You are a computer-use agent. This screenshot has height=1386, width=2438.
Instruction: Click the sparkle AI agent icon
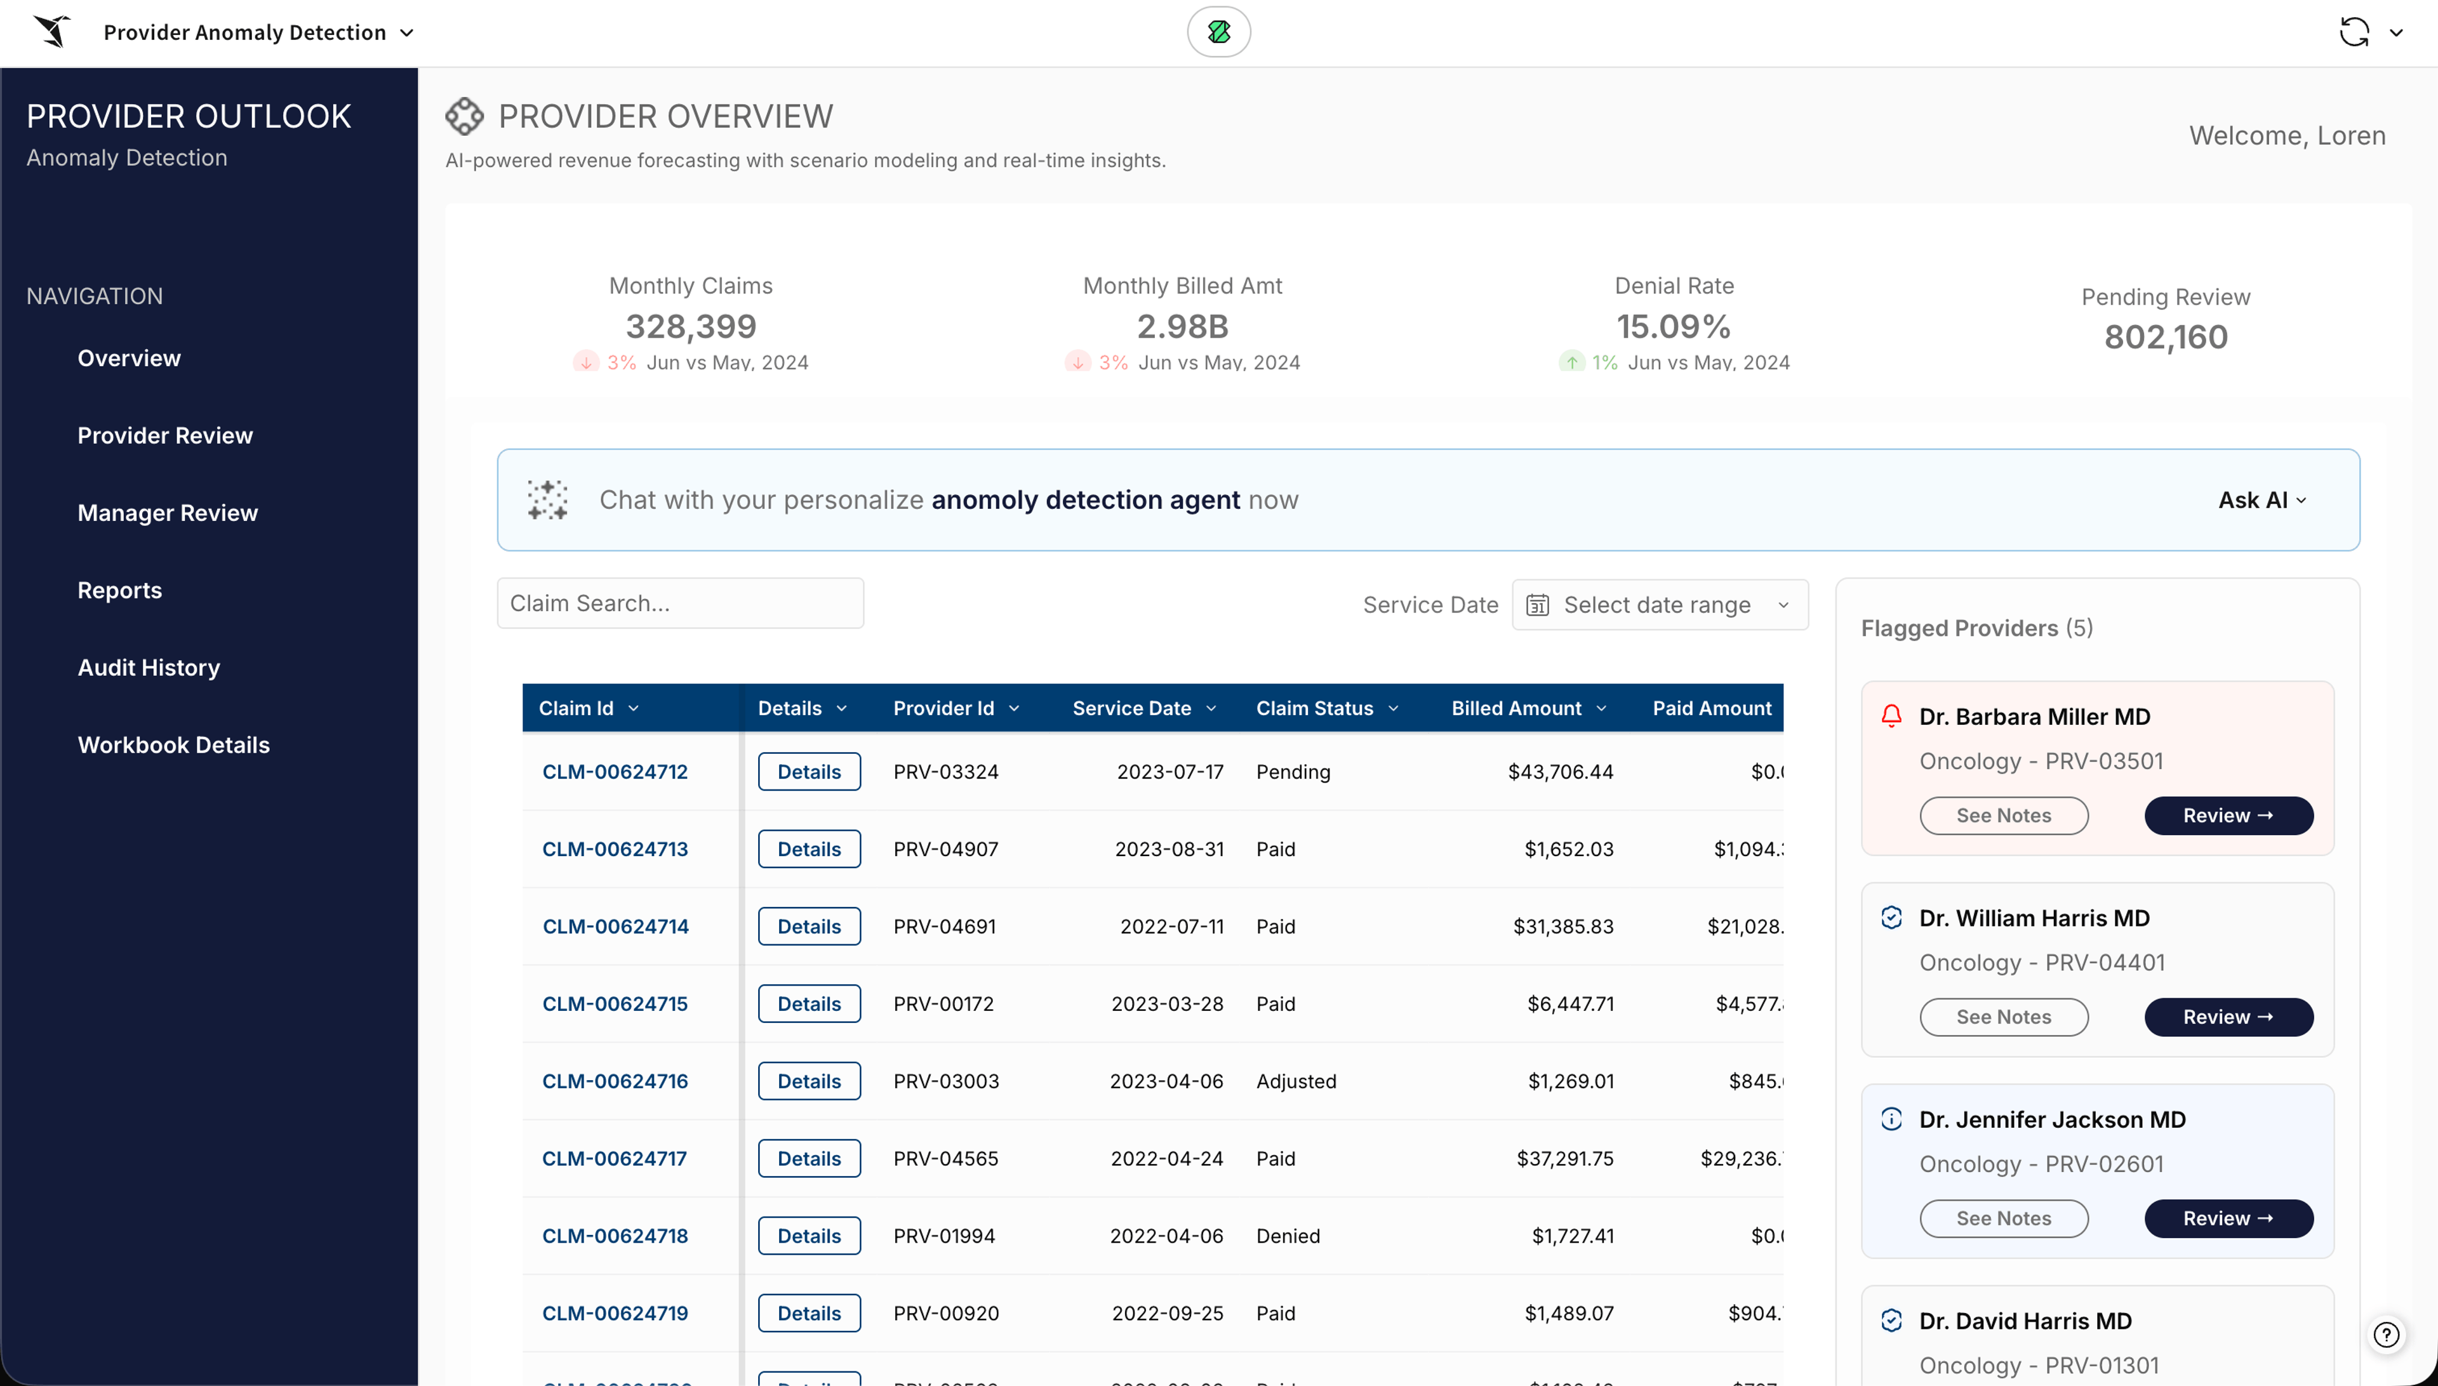tap(547, 500)
